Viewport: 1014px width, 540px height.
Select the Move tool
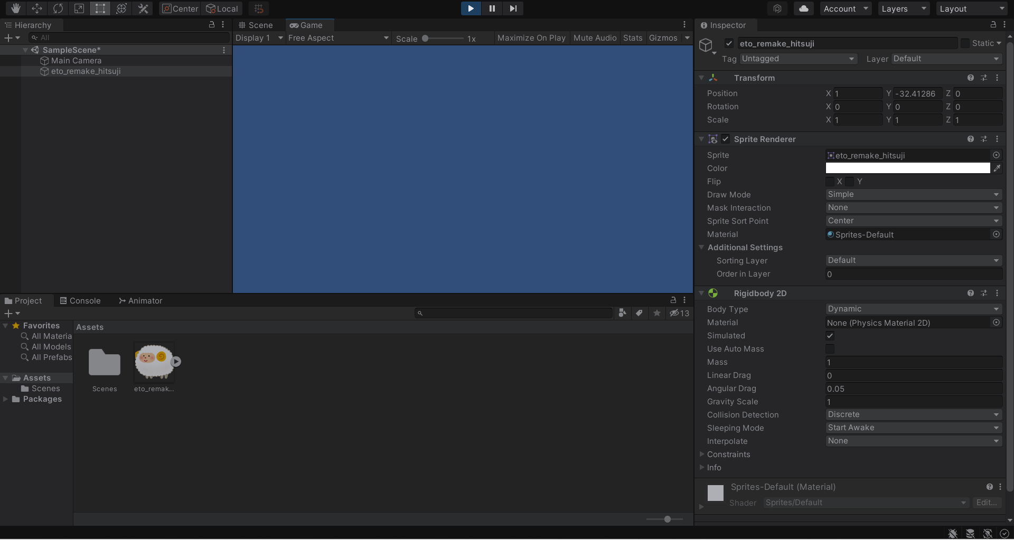pos(36,8)
